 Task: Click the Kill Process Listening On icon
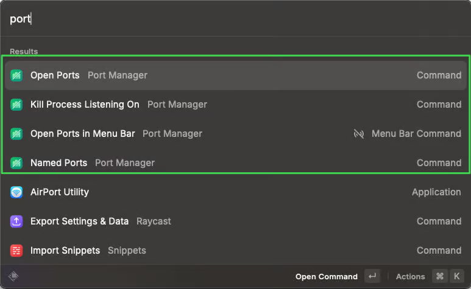coord(16,104)
